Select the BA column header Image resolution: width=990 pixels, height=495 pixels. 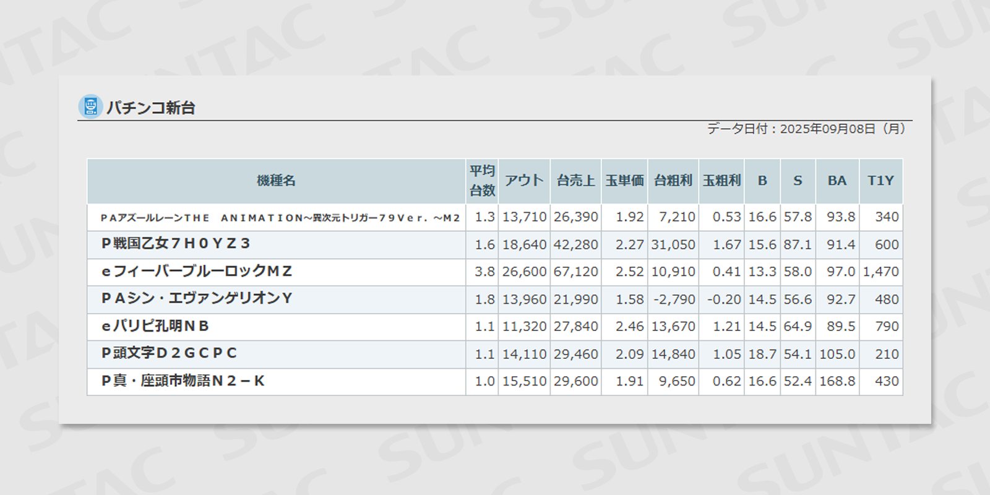pos(837,181)
